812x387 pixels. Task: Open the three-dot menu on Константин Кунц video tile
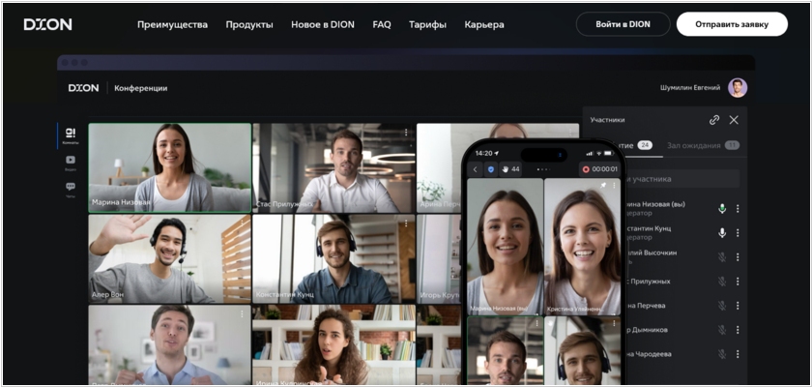(406, 223)
